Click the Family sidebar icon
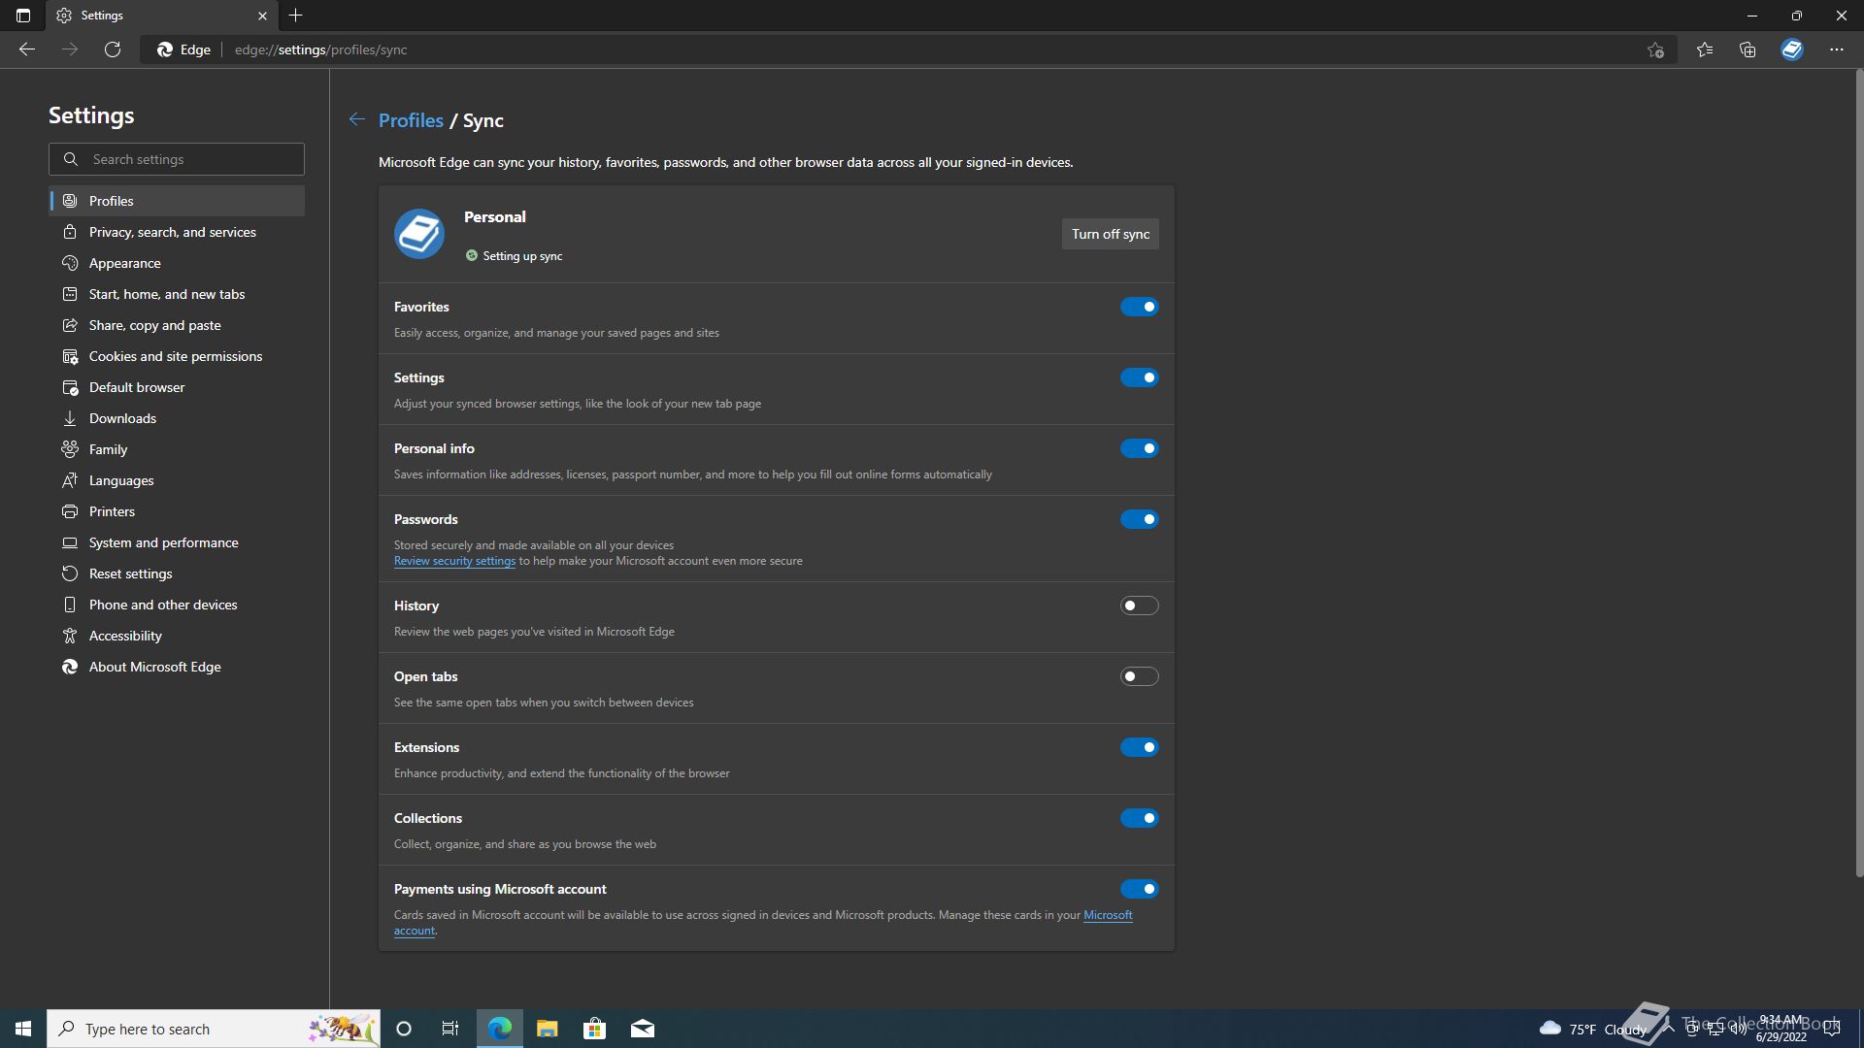This screenshot has height=1048, width=1864. 70,449
